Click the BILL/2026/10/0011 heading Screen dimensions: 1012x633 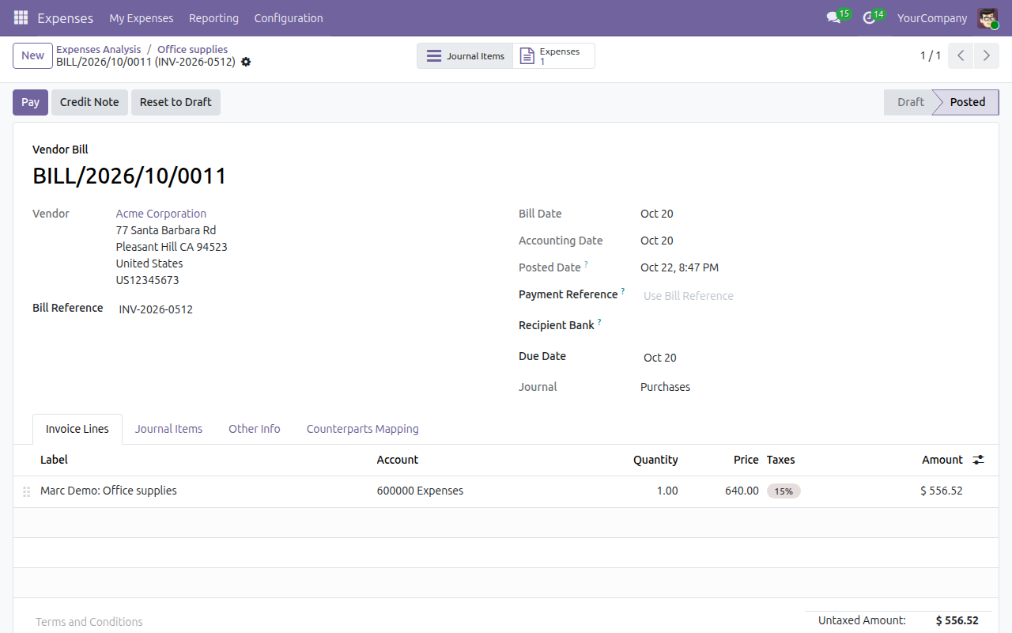click(130, 176)
